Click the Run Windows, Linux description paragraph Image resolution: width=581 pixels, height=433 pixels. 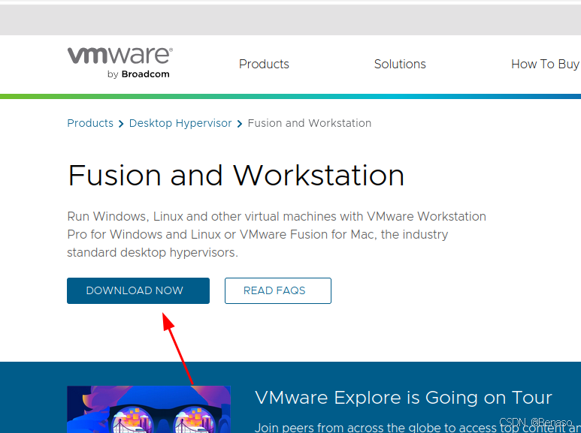click(x=277, y=234)
